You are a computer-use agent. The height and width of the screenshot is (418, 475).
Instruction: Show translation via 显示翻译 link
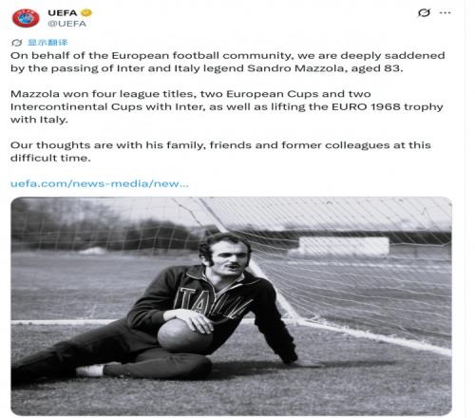(47, 42)
